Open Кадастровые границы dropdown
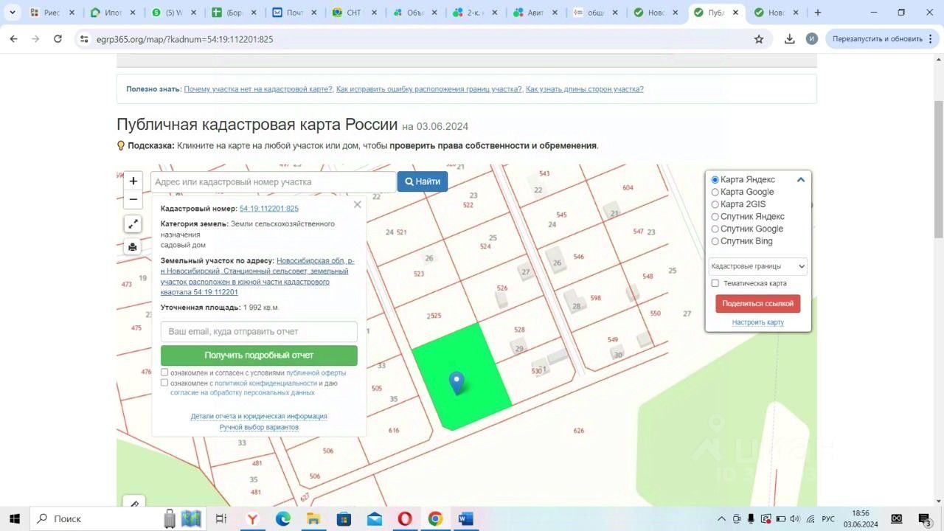Image resolution: width=944 pixels, height=531 pixels. (757, 266)
